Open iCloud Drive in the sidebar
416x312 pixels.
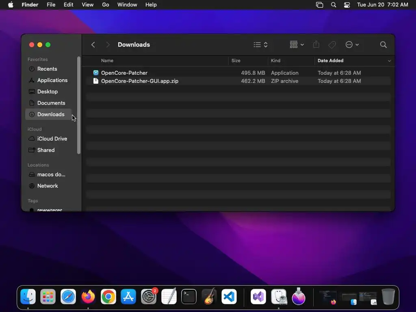tap(48, 139)
